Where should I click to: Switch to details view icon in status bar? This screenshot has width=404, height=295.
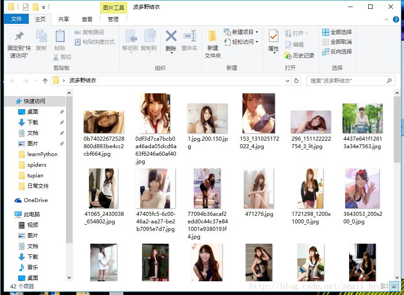pos(385,286)
